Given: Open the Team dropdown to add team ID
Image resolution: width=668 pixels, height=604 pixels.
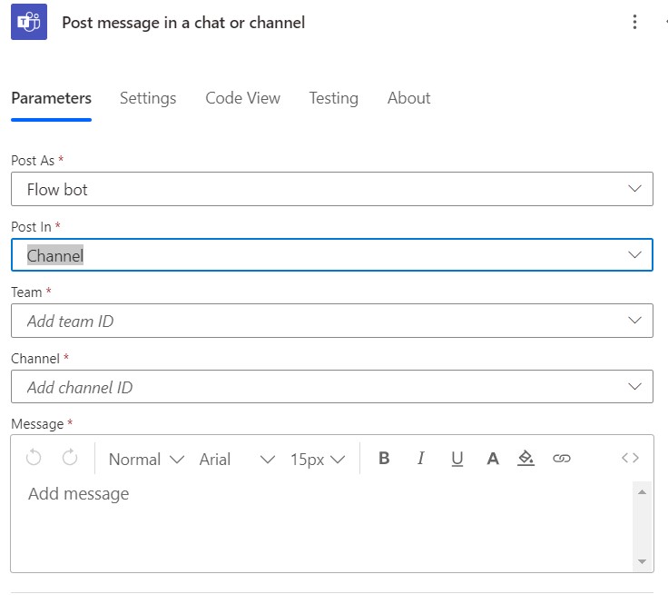Looking at the screenshot, I should [332, 321].
